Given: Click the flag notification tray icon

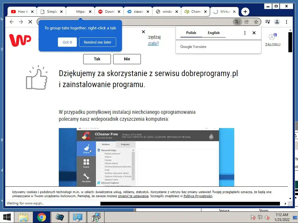Looking at the screenshot, I should pyautogui.click(x=253, y=217).
